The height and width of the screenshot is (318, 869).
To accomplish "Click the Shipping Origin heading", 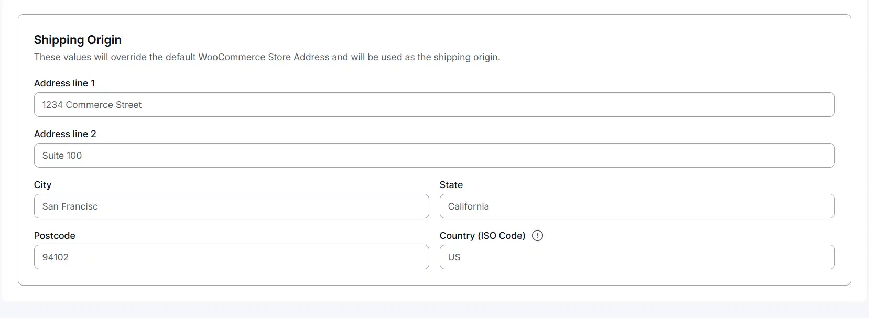I will pyautogui.click(x=78, y=40).
